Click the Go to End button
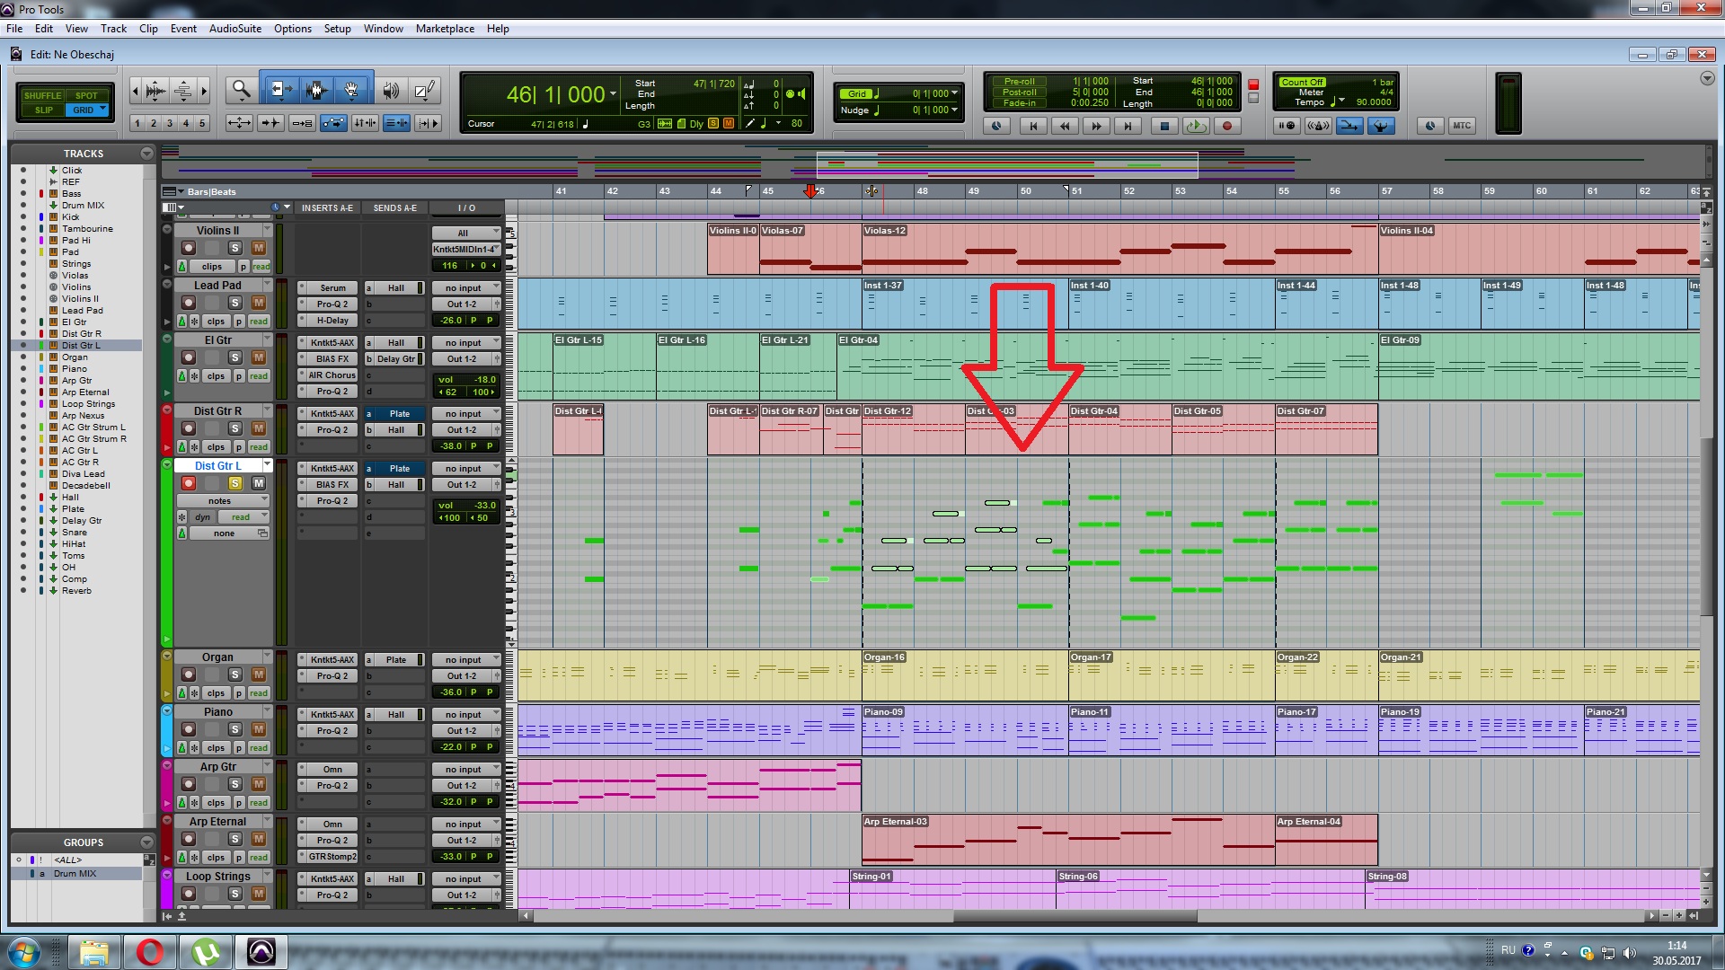This screenshot has height=970, width=1725. coord(1128,126)
